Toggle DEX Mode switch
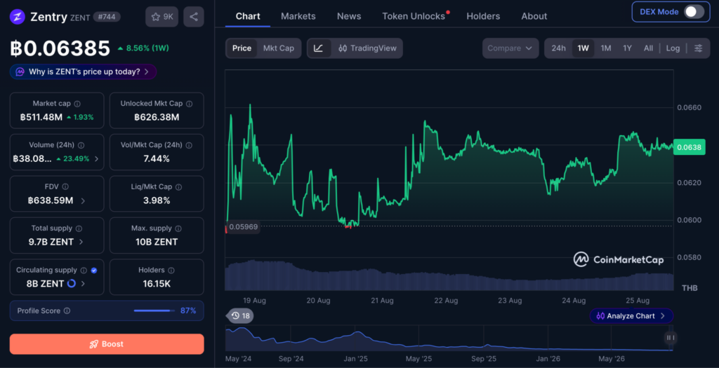The width and height of the screenshot is (719, 368). point(694,12)
